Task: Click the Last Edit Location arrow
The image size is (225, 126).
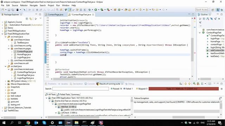Action: click(153, 10)
